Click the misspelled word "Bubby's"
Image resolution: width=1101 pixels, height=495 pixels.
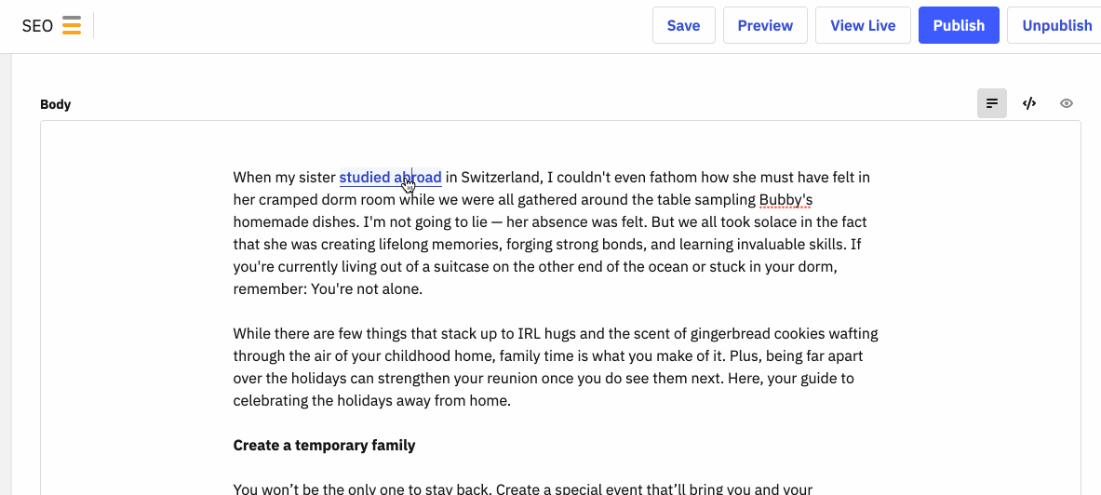coord(785,199)
